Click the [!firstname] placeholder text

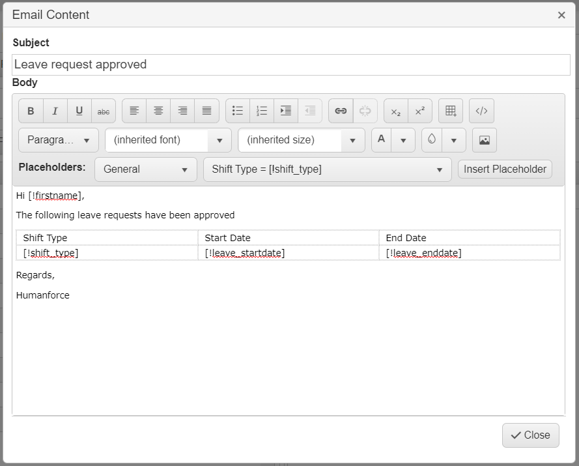pos(55,196)
